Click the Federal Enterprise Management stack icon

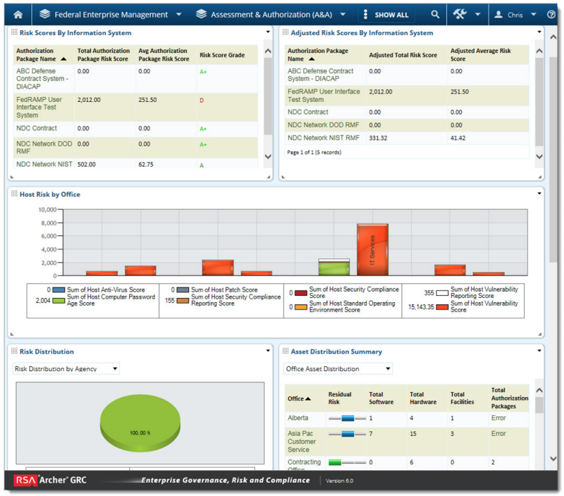coord(45,14)
